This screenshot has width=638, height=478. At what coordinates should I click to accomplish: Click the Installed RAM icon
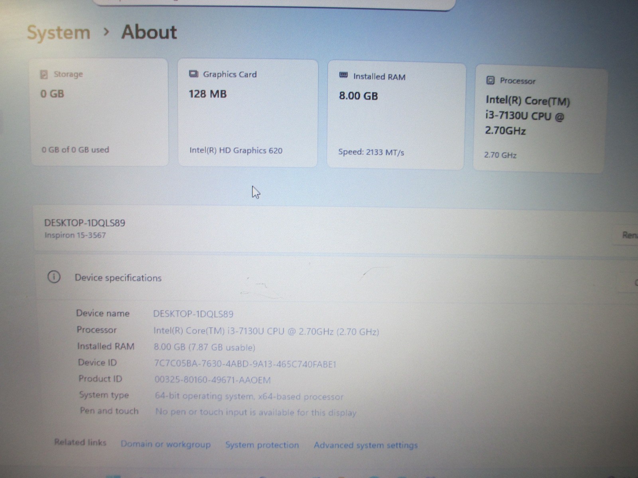pyautogui.click(x=343, y=75)
